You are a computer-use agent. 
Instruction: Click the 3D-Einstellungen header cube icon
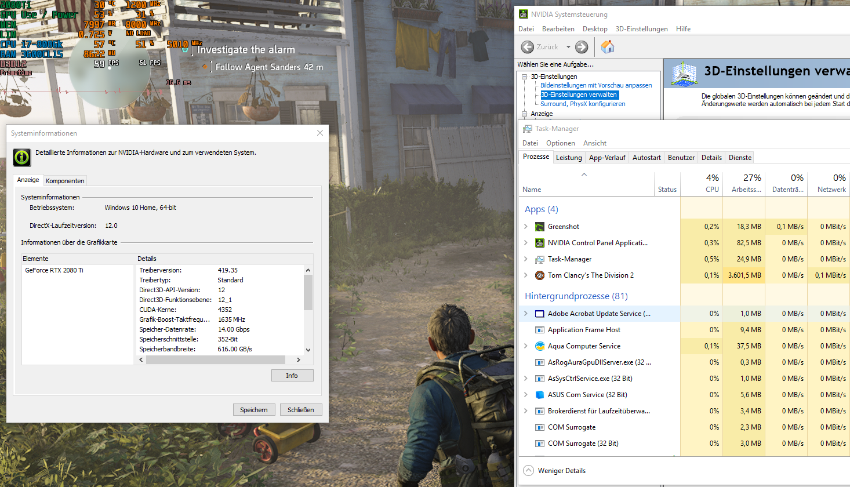pos(684,74)
